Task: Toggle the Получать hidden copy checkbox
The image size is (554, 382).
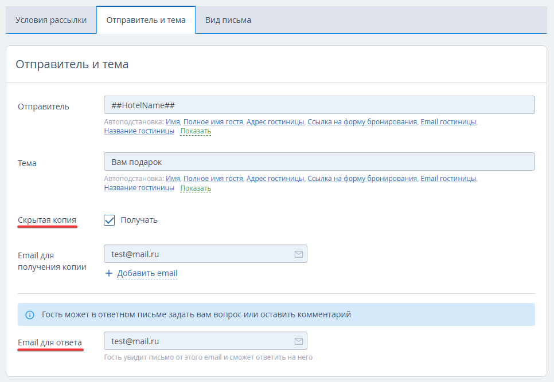Action: click(109, 220)
